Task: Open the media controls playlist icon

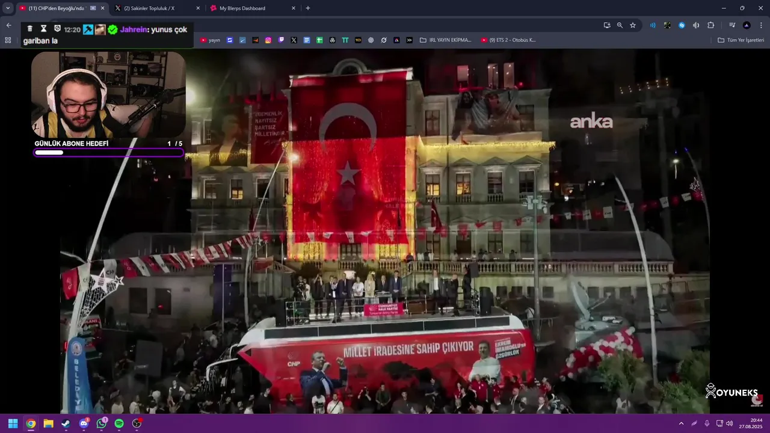Action: 732,25
